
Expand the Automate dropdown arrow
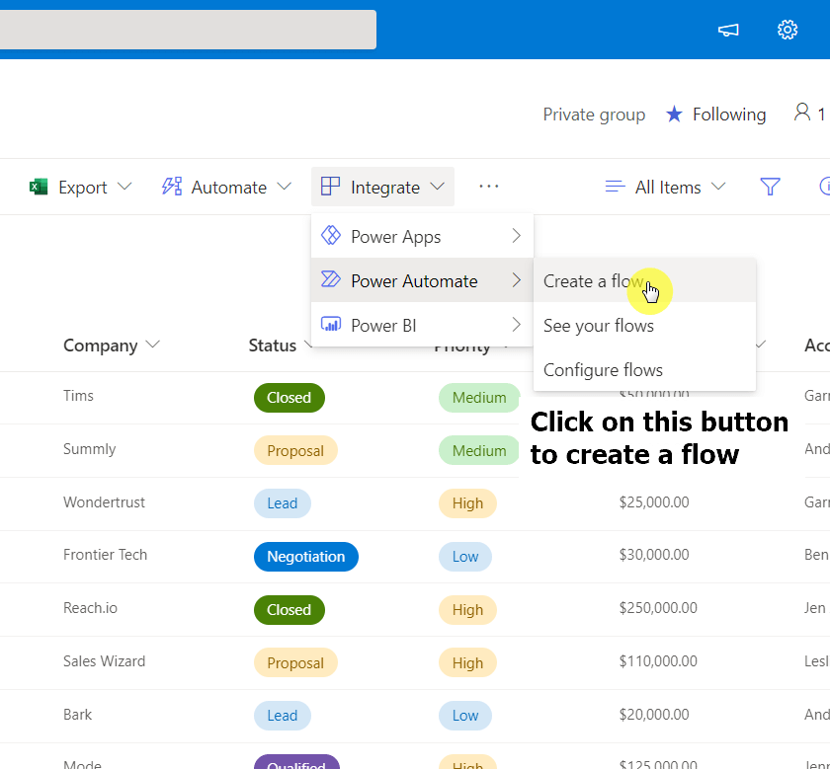[285, 187]
